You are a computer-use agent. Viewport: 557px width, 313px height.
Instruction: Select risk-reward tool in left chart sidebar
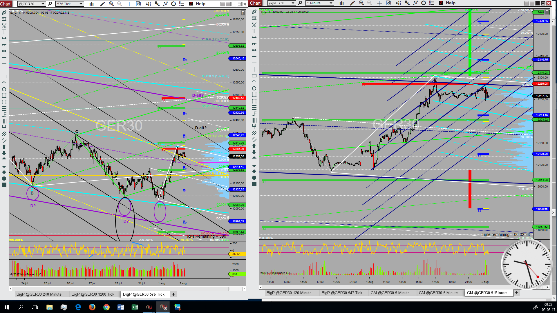4,26
